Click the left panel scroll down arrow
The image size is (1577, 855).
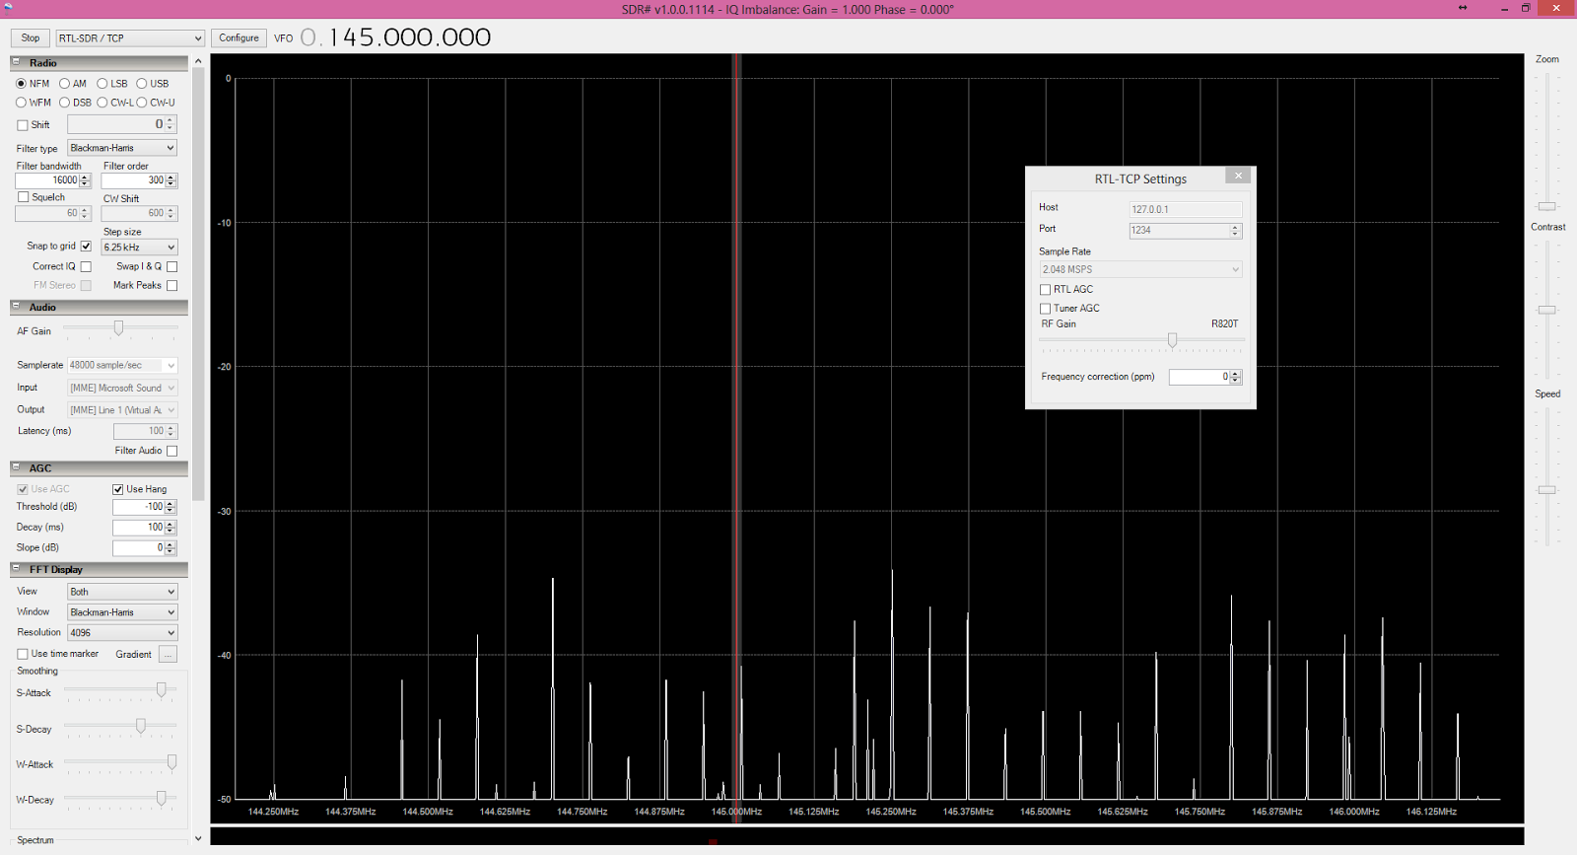[198, 839]
